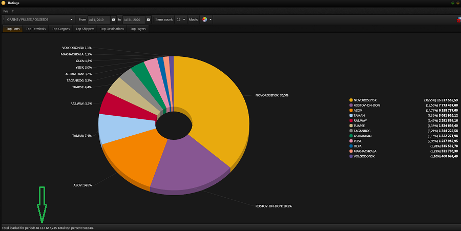Click the 'ROSTOV-ON-DON: 18,5%' chart label
This screenshot has height=231, width=461.
pyautogui.click(x=274, y=206)
